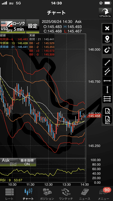Tap the battery icon in status bar

click(x=107, y=3)
